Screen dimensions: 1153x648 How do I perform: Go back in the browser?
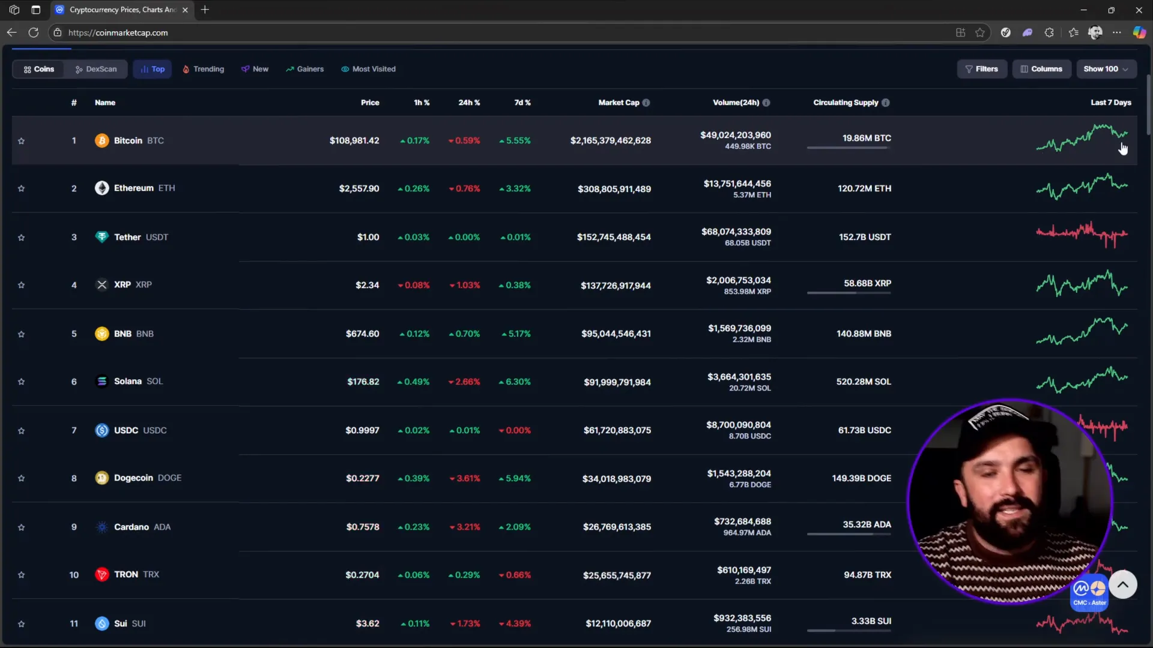[x=11, y=32]
